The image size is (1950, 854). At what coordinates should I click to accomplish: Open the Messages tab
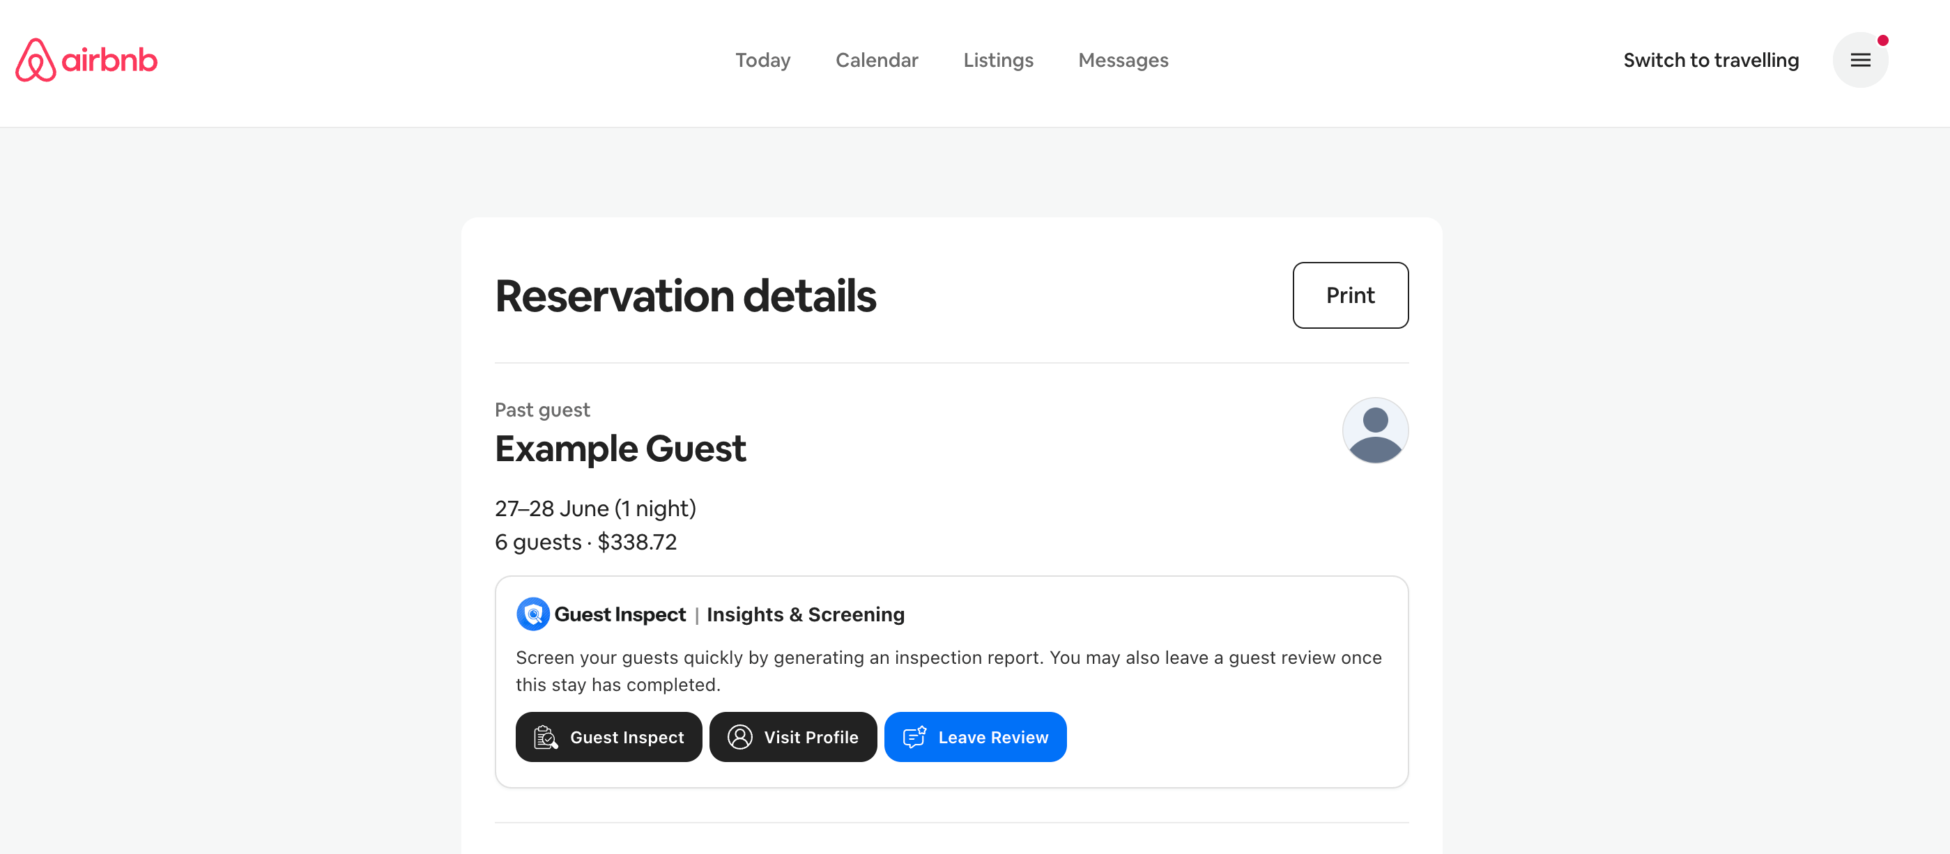tap(1123, 60)
